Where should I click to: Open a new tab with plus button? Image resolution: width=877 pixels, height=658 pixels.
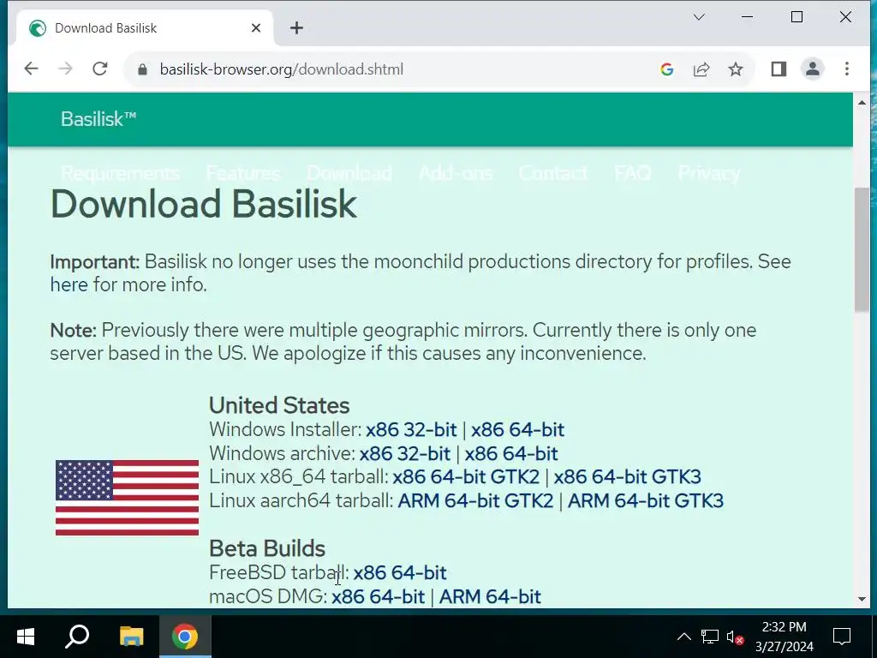tap(296, 28)
